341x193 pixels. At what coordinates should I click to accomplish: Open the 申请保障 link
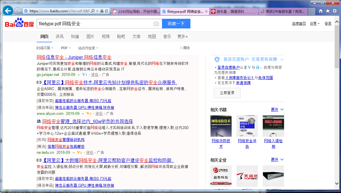243,83
